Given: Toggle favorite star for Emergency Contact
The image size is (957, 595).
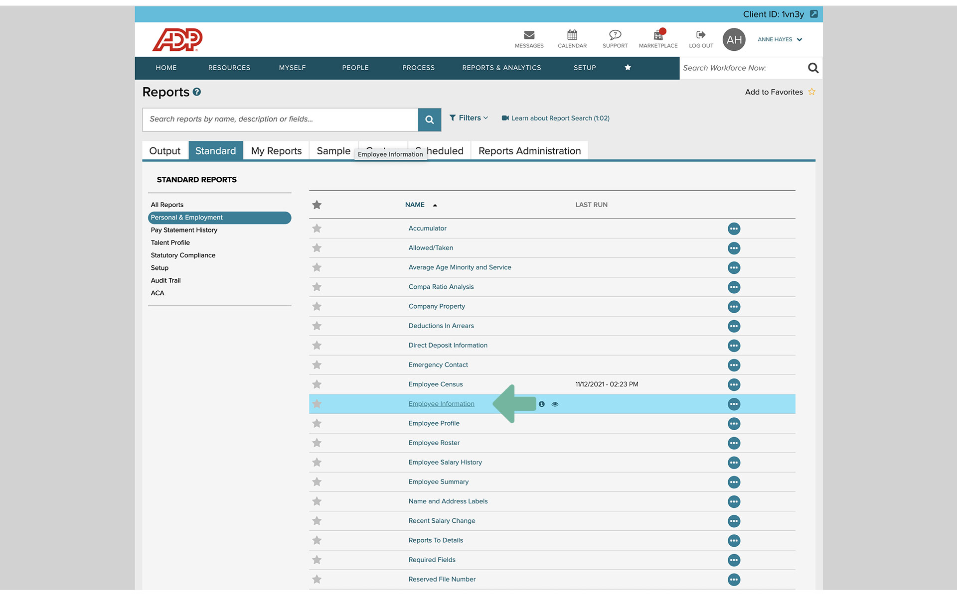Looking at the screenshot, I should (x=317, y=365).
